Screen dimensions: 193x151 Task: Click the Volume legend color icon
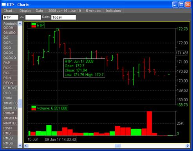tap(34, 108)
